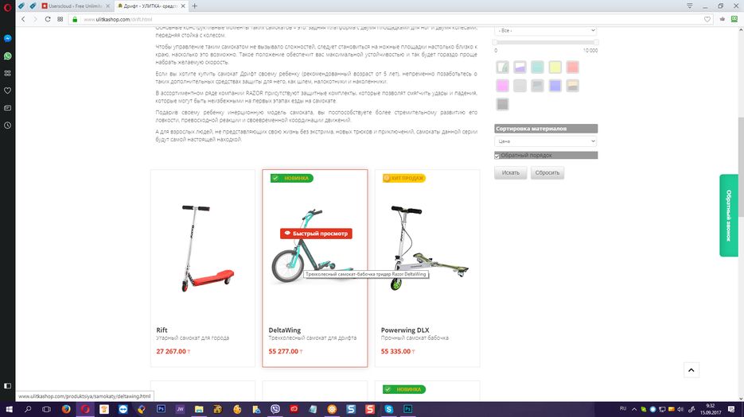Image resolution: width=744 pixels, height=417 pixels.
Task: Select the teal color swatch
Action: 537,68
